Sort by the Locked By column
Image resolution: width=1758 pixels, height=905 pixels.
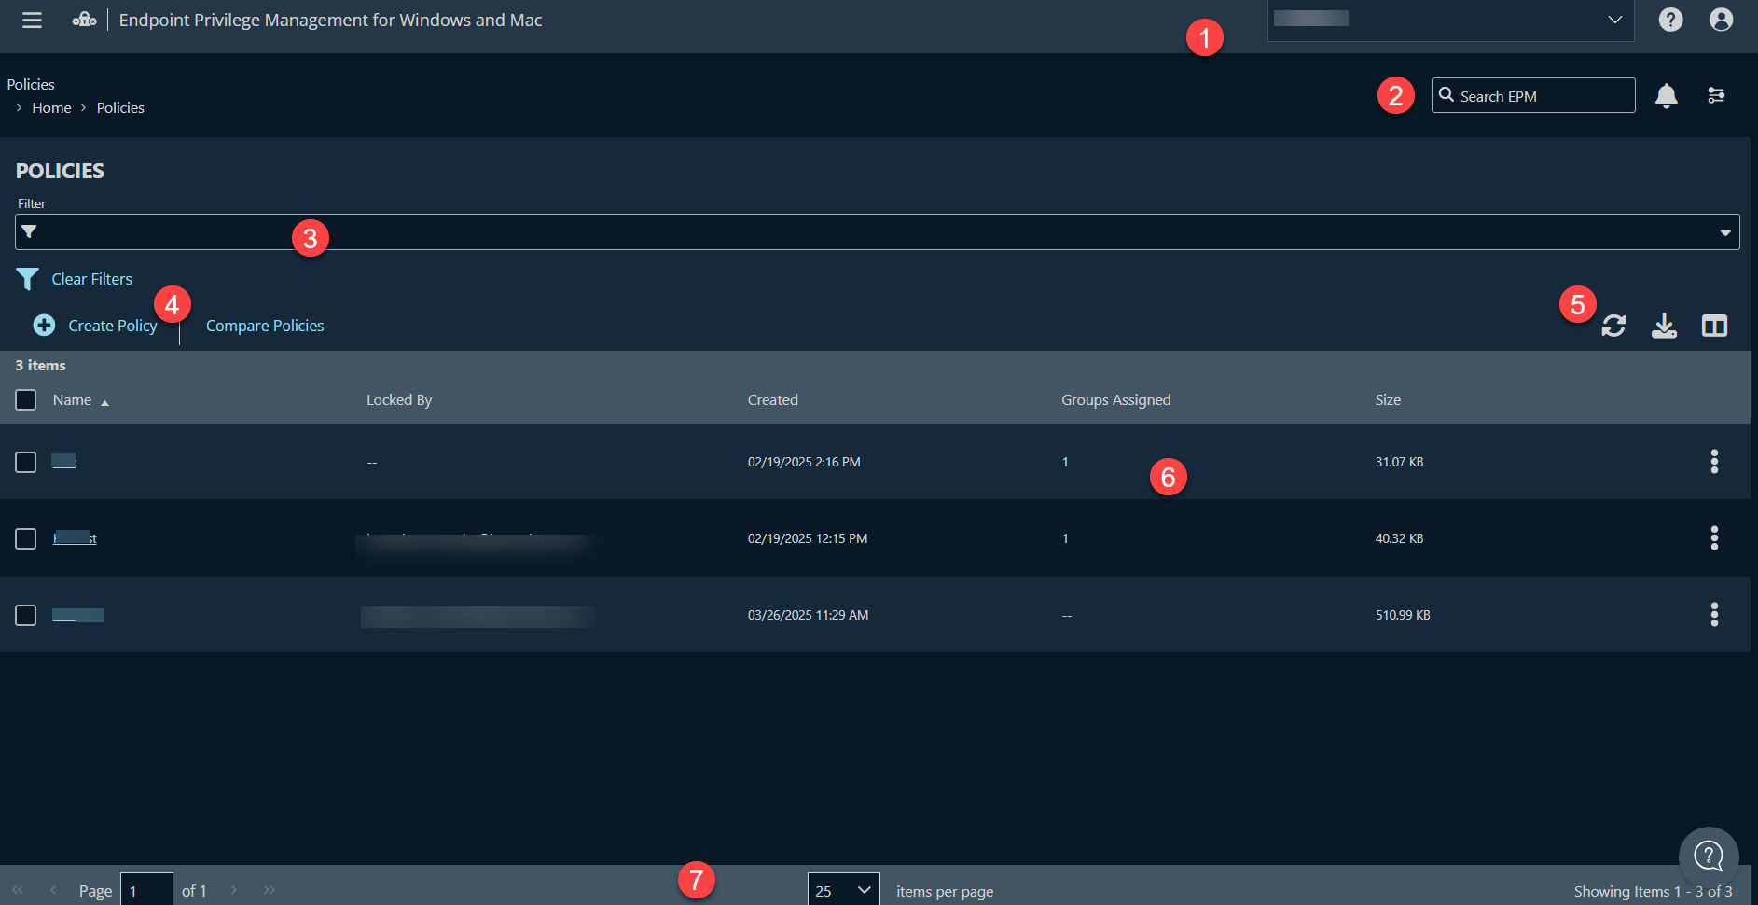pos(399,400)
